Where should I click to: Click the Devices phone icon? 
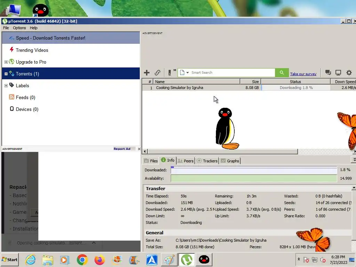click(x=11, y=109)
